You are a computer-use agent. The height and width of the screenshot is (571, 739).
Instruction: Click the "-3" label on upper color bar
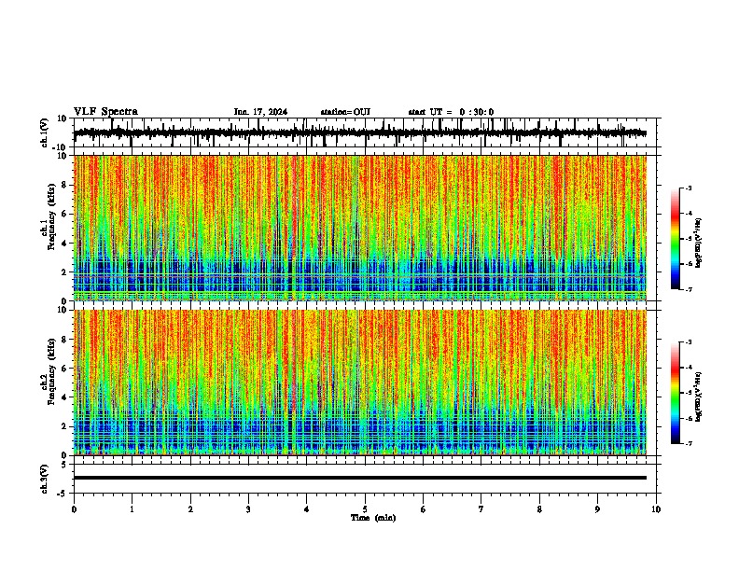click(x=688, y=188)
